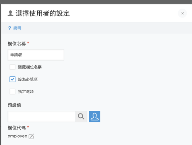Click the 選擇使用者的設定 dialog title

43,13
